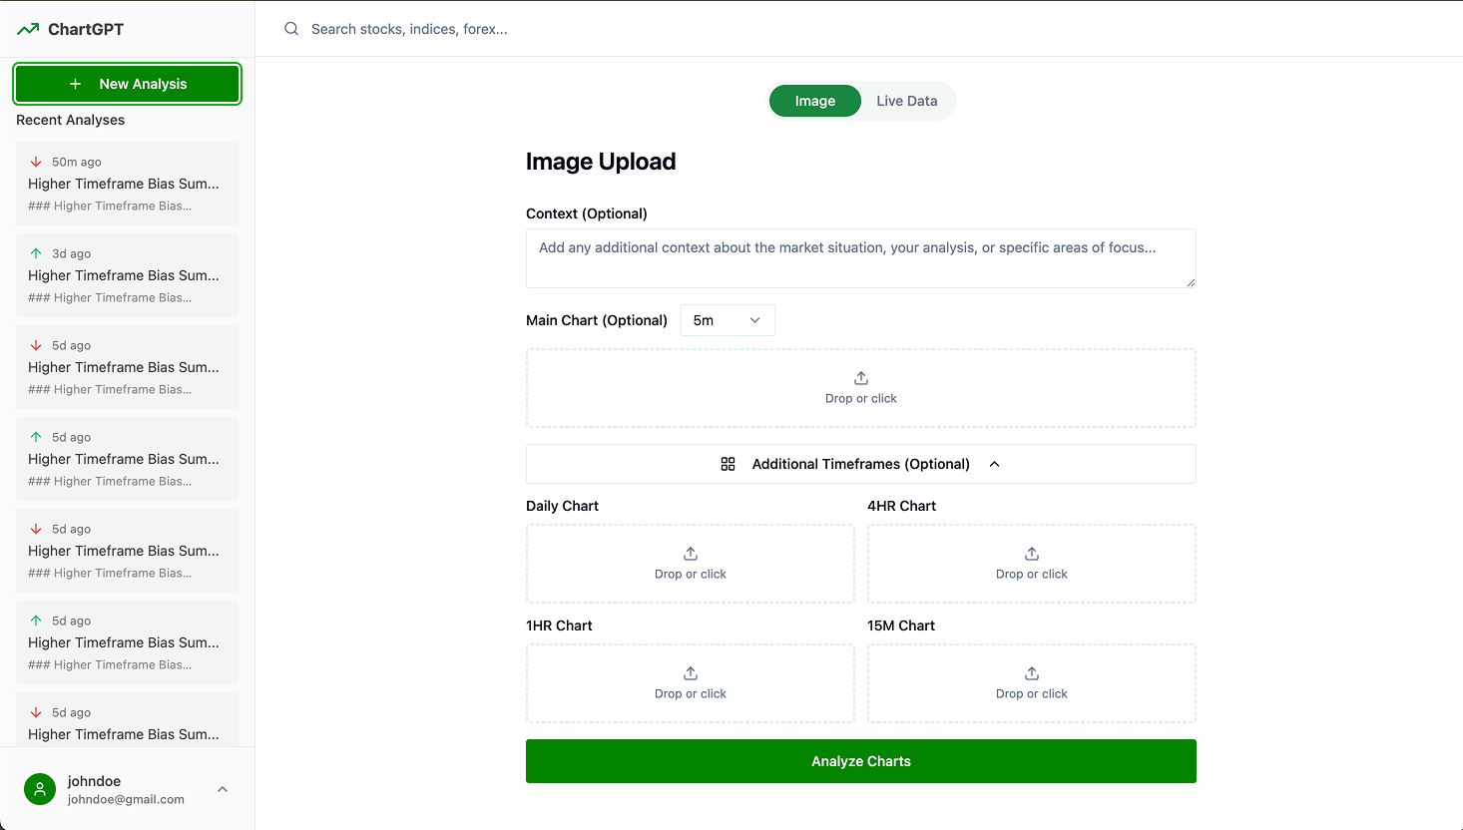
Task: Click the Main Chart drop zone
Action: point(861,388)
